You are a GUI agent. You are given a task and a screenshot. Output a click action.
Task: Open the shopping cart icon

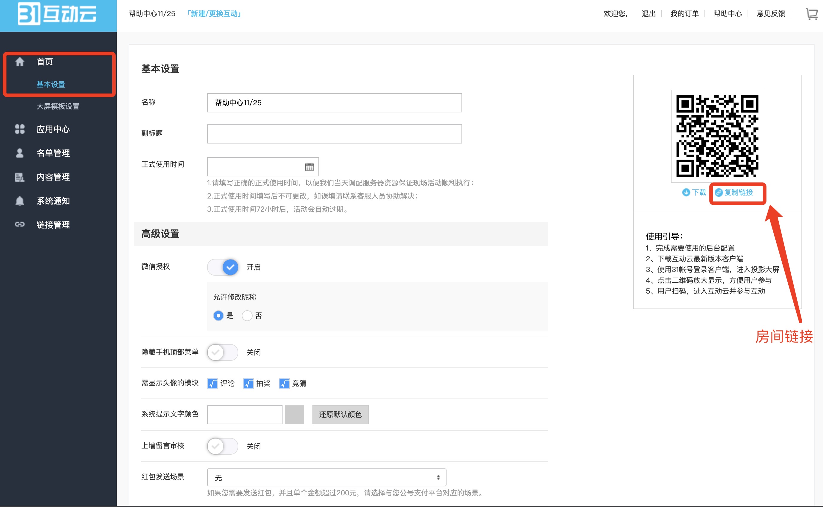(812, 14)
